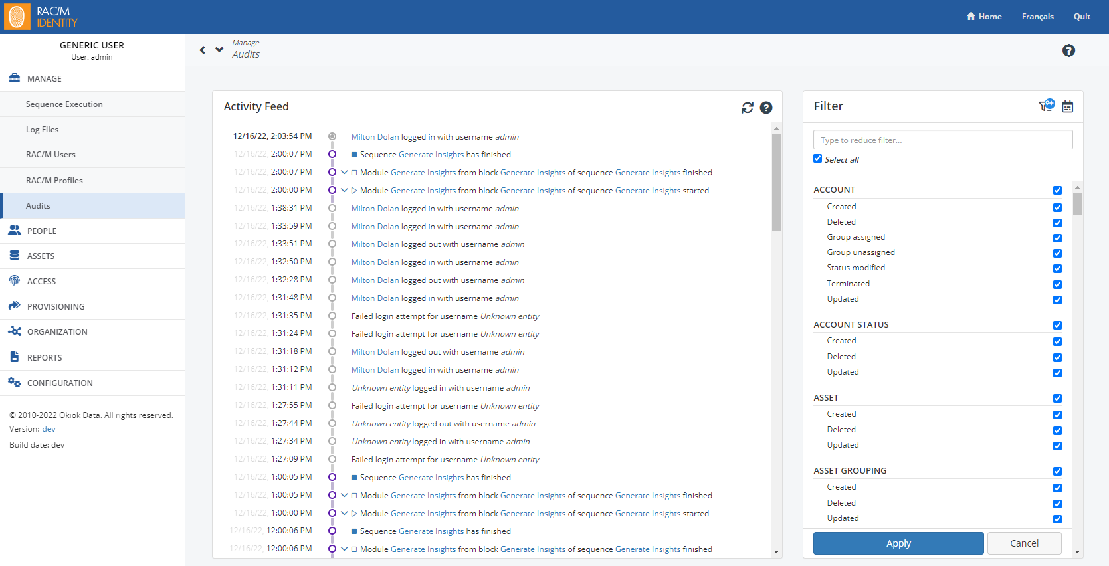The image size is (1109, 566).
Task: Expand the 1:00:00 PM Module started entry
Action: tap(344, 514)
